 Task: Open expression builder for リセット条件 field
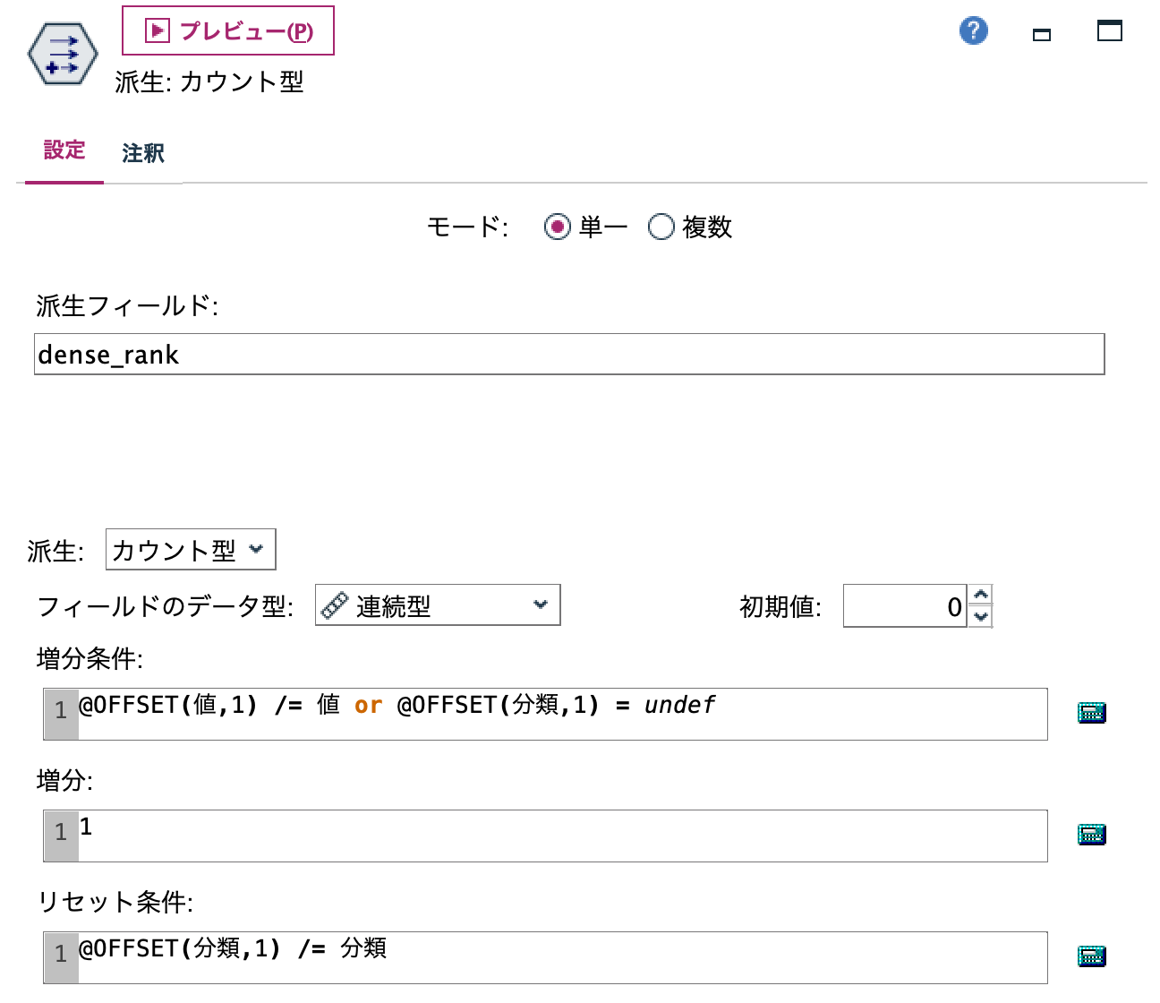point(1091,956)
